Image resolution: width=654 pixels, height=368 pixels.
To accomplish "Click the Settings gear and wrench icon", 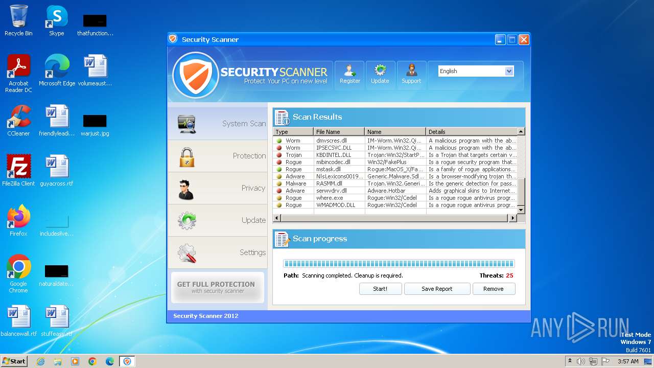I will coord(187,253).
